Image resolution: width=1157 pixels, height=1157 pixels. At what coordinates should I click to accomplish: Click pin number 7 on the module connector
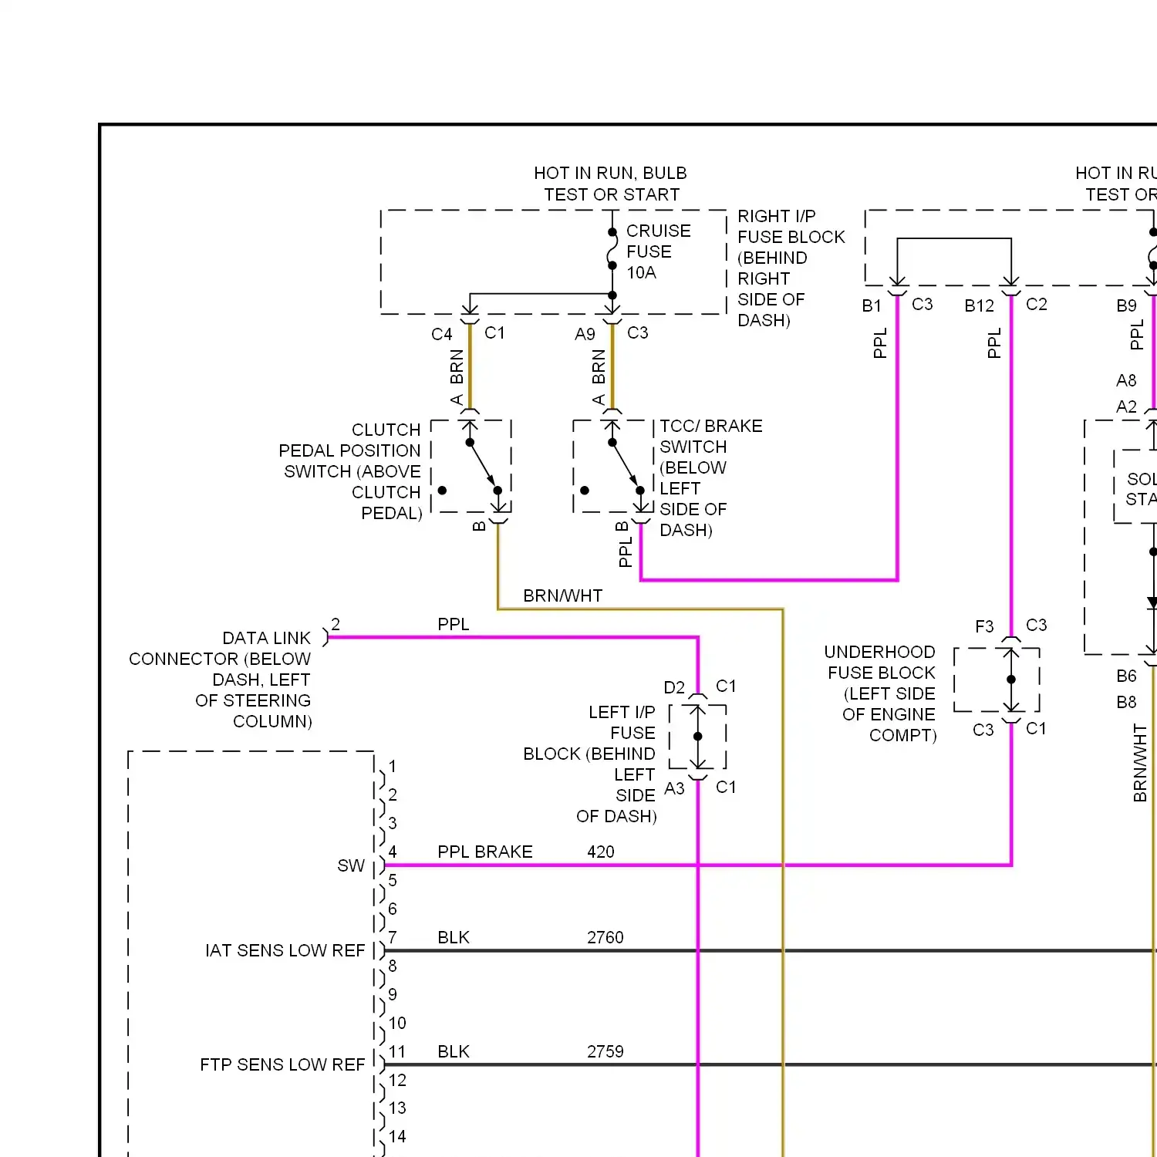pos(393,937)
